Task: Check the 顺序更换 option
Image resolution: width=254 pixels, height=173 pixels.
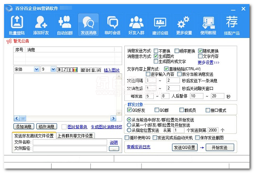Action: [x=177, y=51]
